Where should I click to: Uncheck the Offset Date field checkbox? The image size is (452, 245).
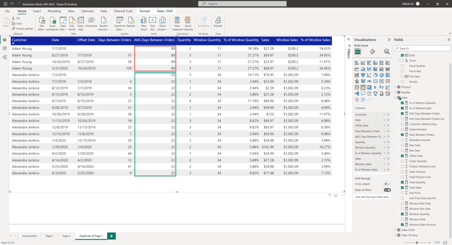coord(402,156)
